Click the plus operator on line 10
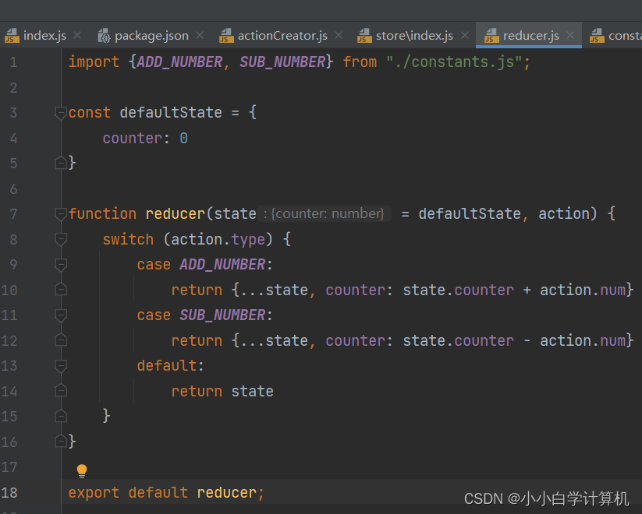Screen dimensions: 642x514 [x=527, y=290]
